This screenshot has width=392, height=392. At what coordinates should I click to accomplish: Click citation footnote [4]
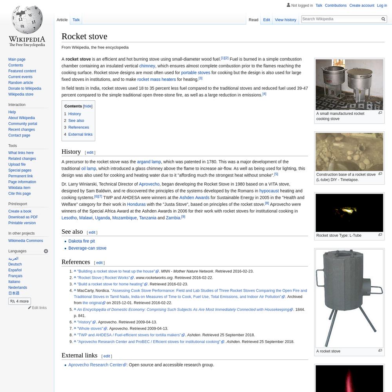264,94
